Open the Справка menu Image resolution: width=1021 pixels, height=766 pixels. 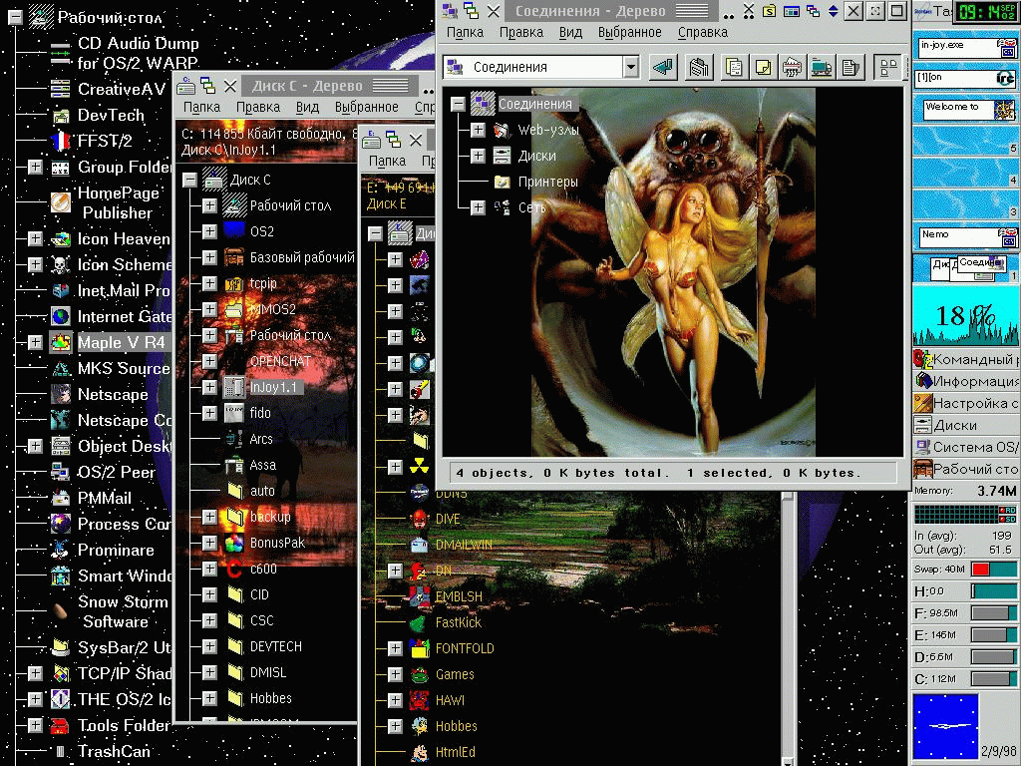tap(703, 33)
